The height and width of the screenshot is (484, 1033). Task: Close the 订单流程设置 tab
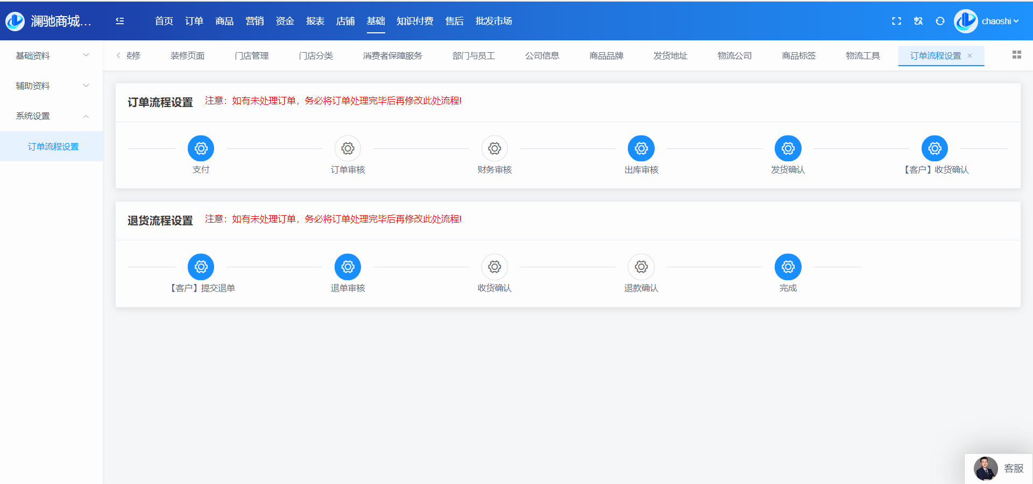tap(970, 55)
